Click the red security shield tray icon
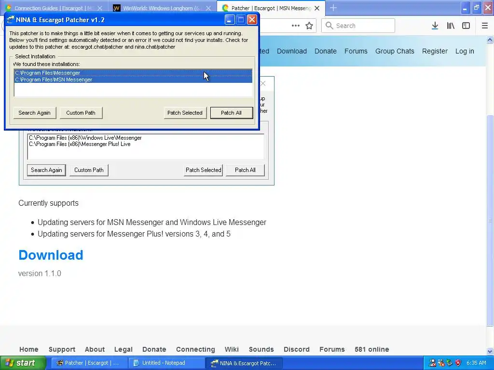Image resolution: width=494 pixels, height=370 pixels. (x=458, y=363)
